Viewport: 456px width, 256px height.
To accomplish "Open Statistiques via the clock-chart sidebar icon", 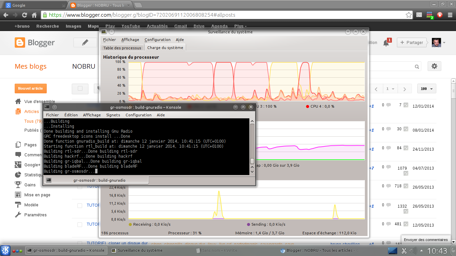I will pos(19,175).
